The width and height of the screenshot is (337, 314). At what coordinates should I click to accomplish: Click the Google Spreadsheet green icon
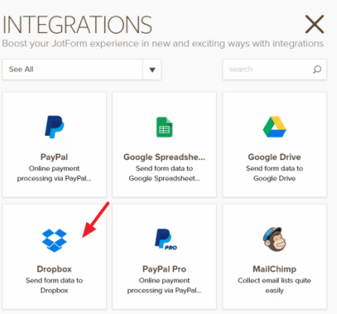pos(165,127)
